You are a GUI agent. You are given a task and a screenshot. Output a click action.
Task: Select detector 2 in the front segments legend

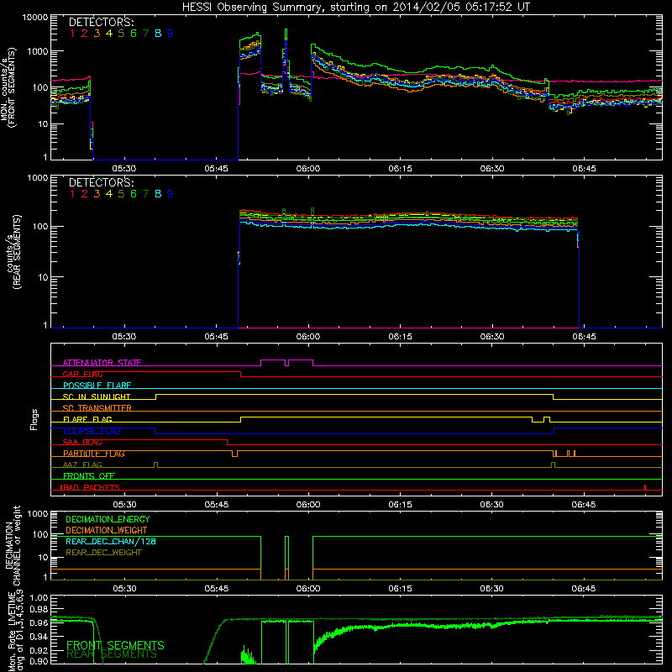[85, 34]
